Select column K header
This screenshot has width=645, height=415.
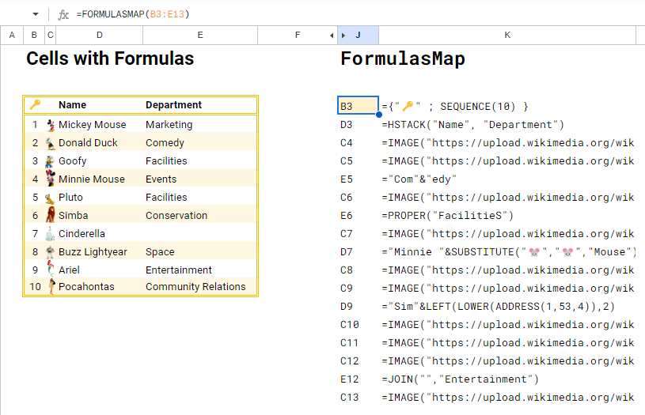coord(507,35)
